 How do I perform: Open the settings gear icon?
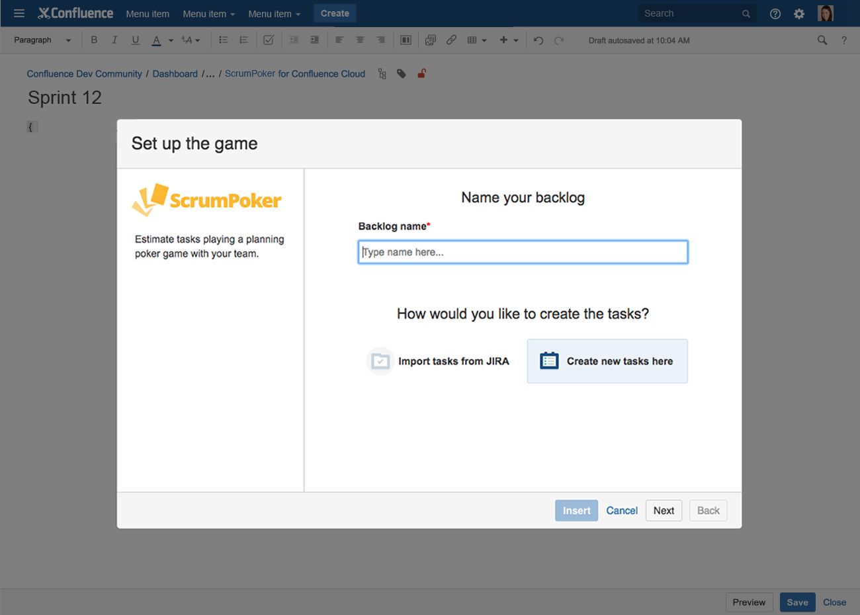pos(799,14)
